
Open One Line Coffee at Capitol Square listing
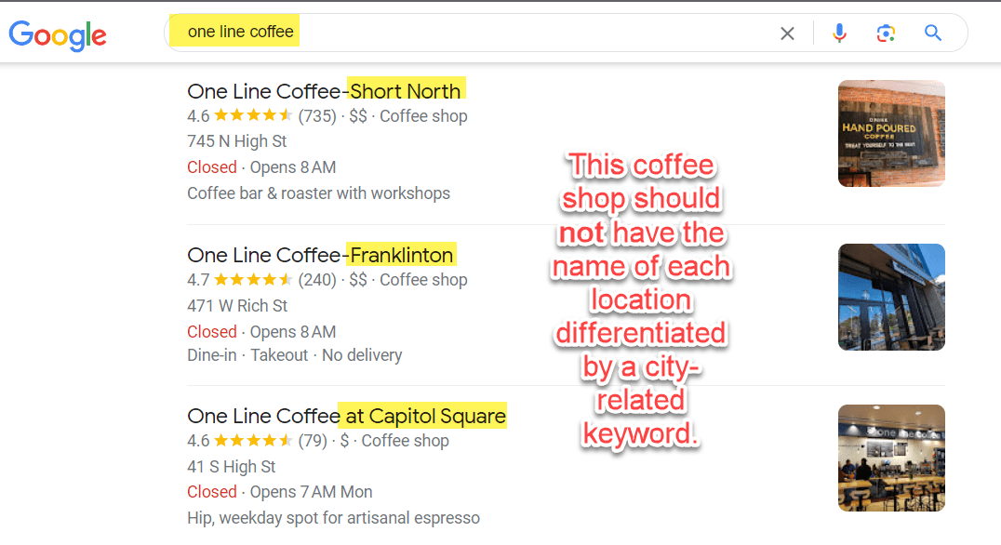(346, 416)
